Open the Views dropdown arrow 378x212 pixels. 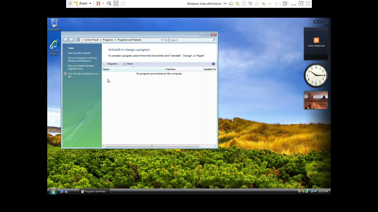[x=136, y=64]
